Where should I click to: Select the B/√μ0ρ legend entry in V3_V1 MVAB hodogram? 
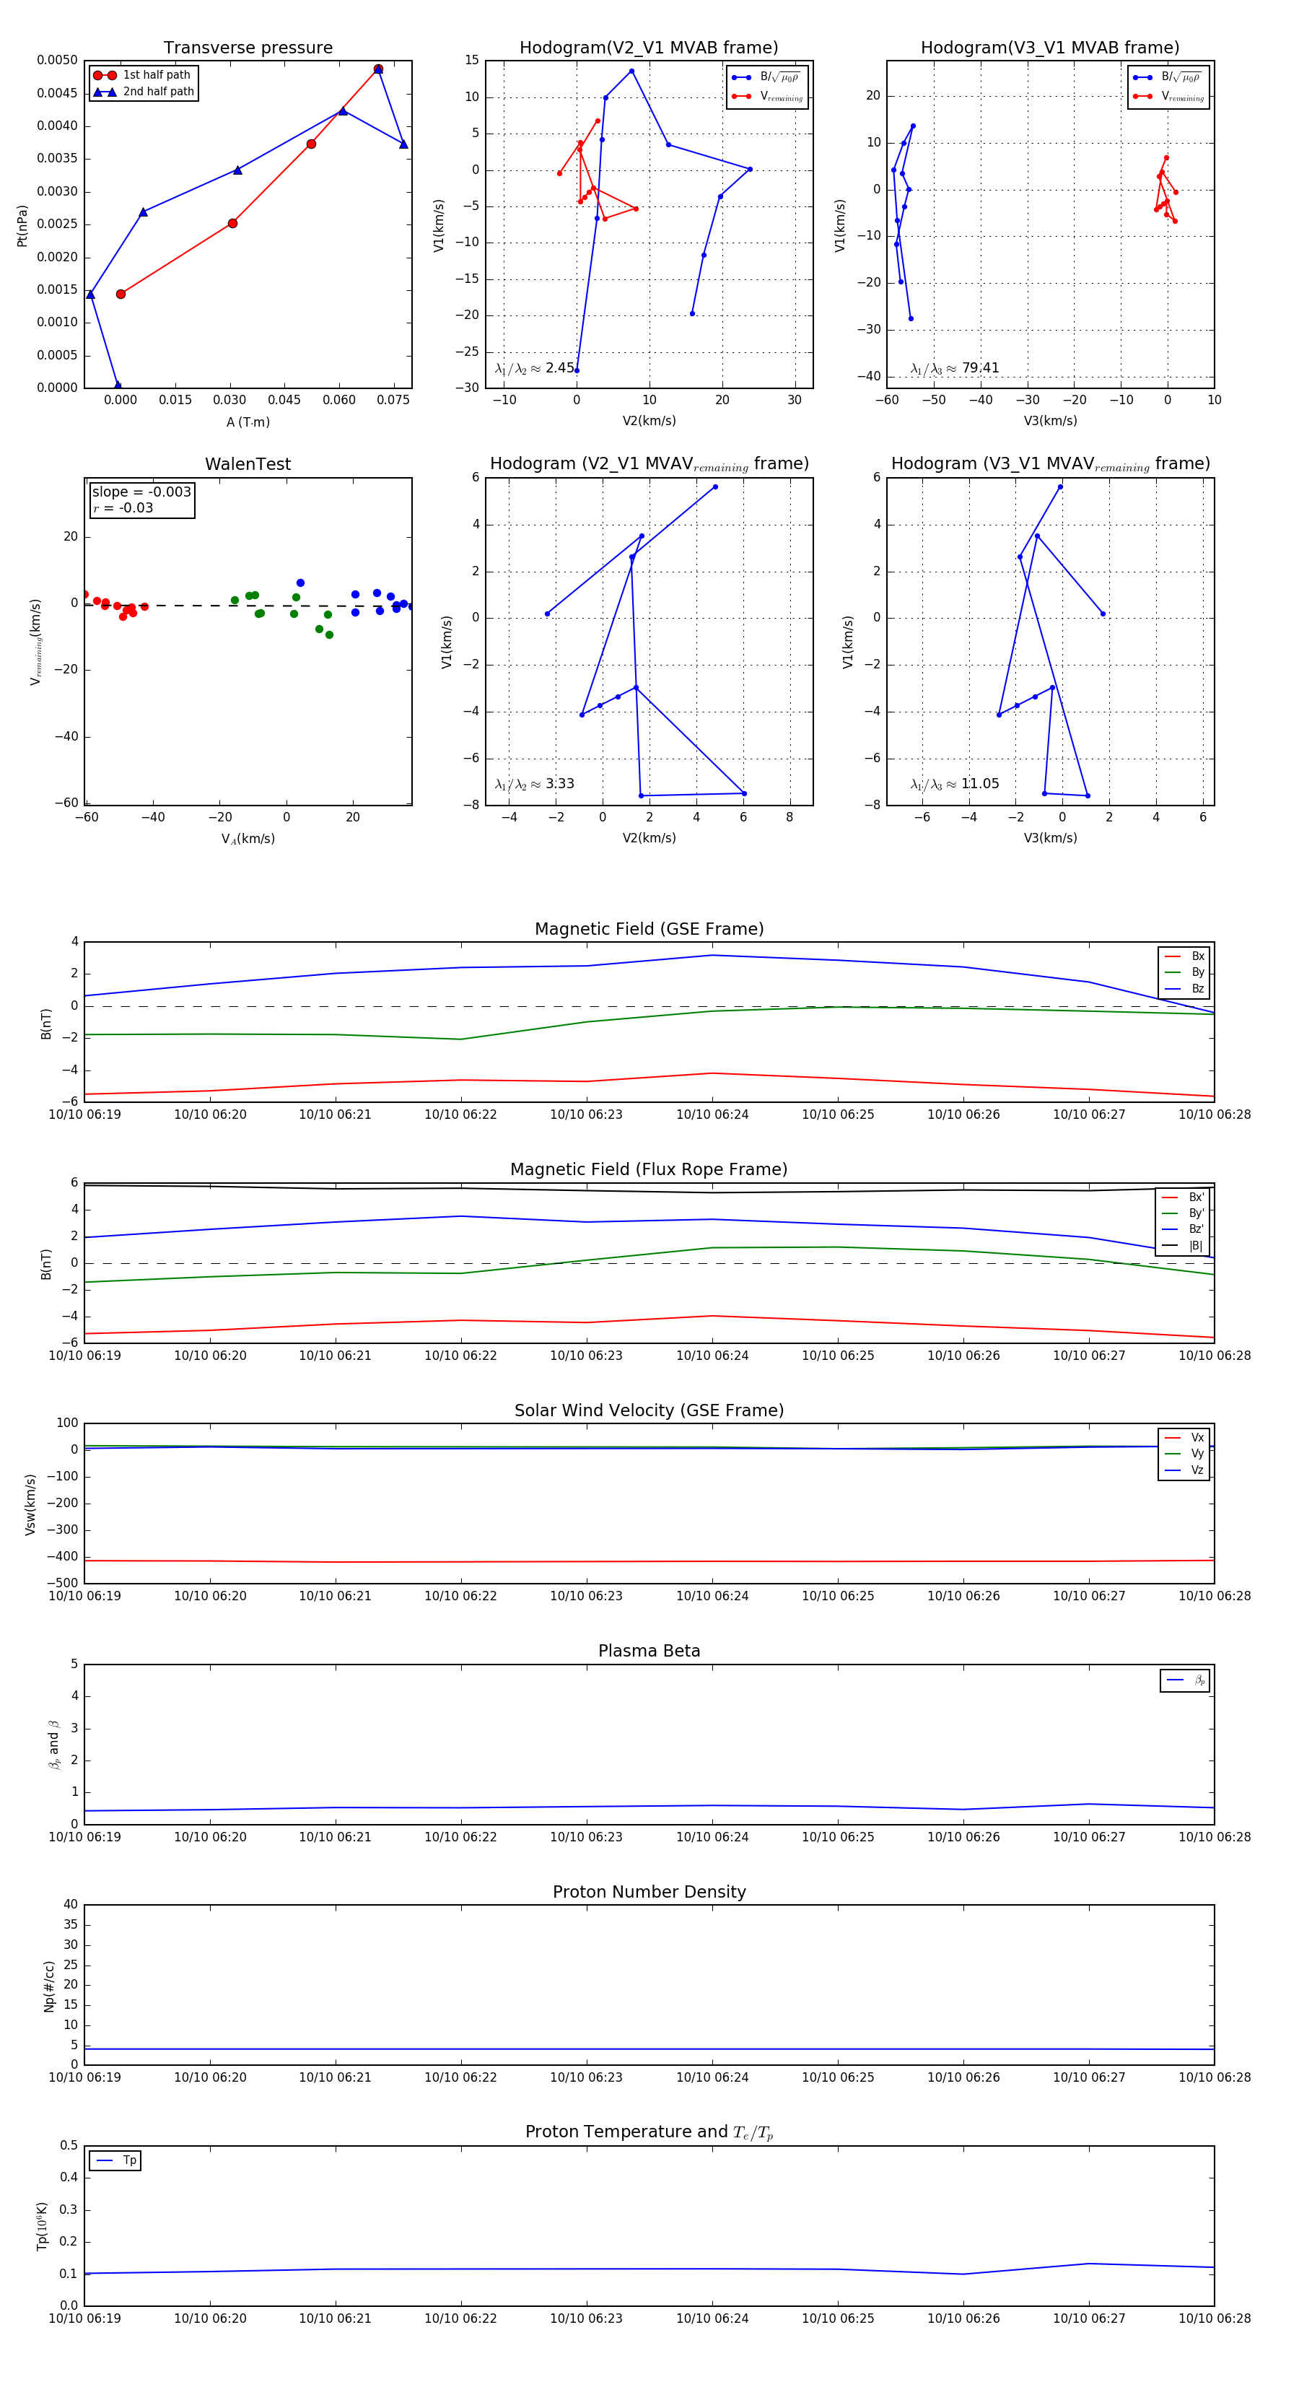pos(1168,78)
